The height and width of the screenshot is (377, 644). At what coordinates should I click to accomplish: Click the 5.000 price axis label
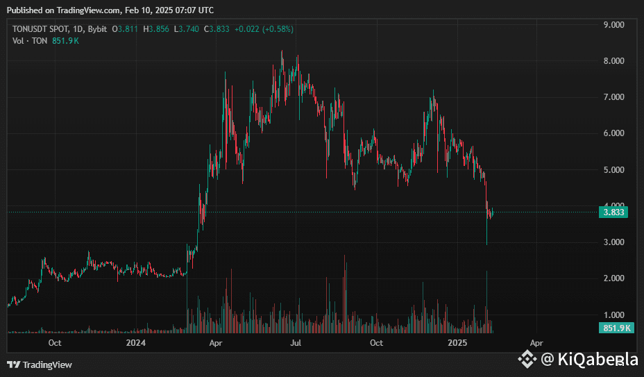point(613,170)
